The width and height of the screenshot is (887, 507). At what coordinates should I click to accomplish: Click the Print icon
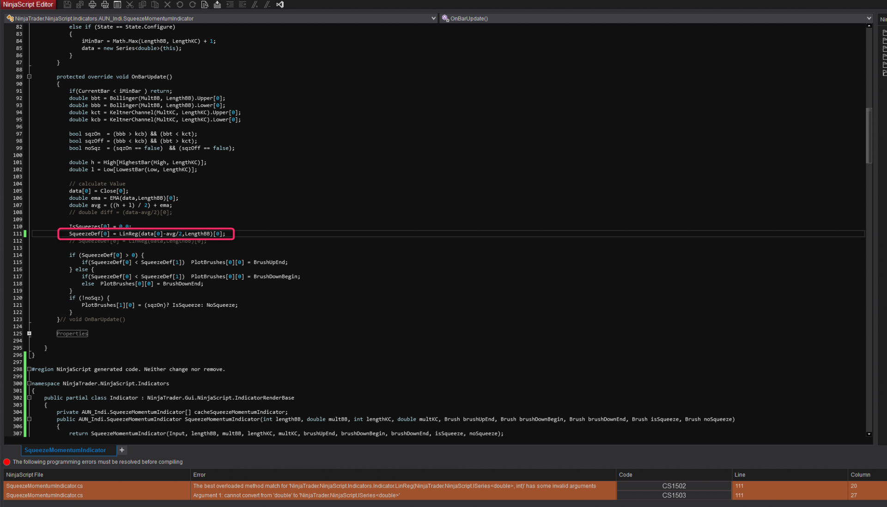click(92, 5)
